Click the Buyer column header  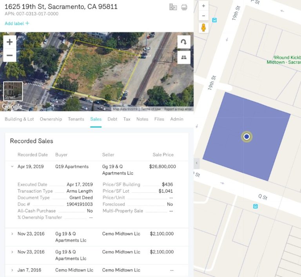(x=61, y=155)
